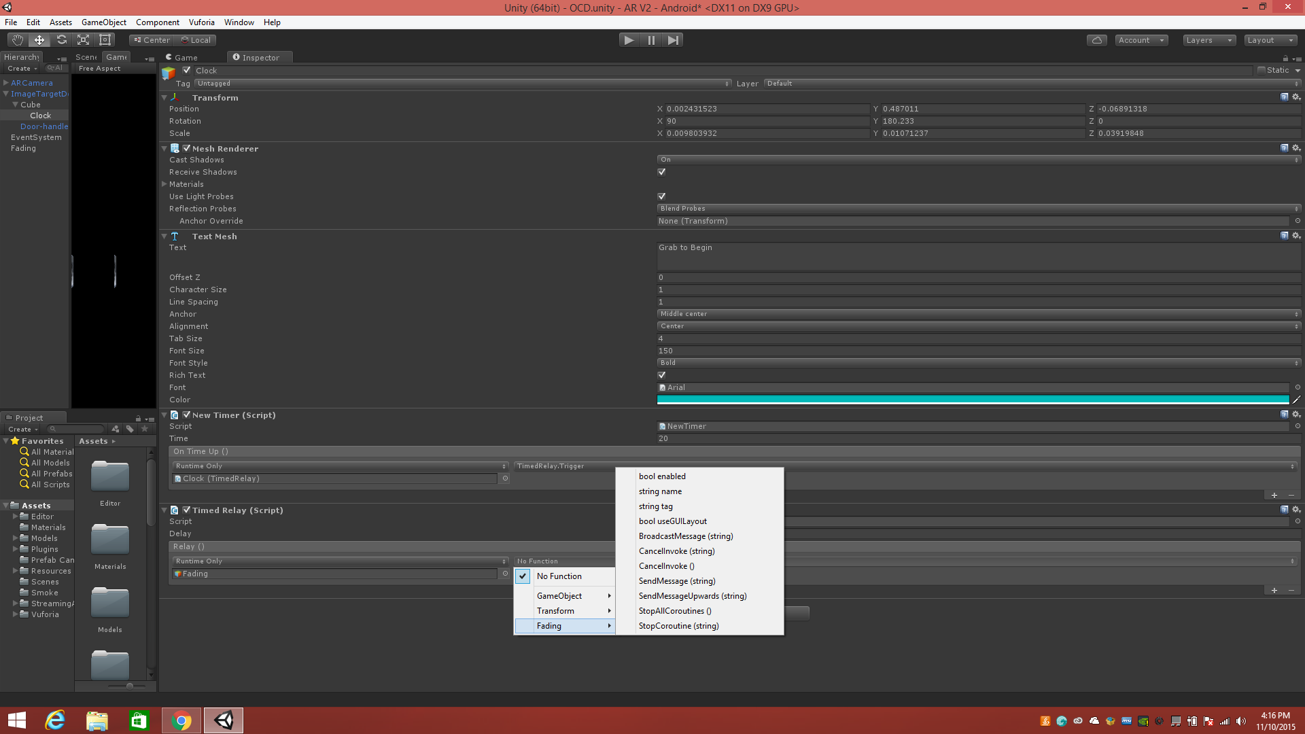
Task: Open the Cloud services button
Action: point(1097,40)
